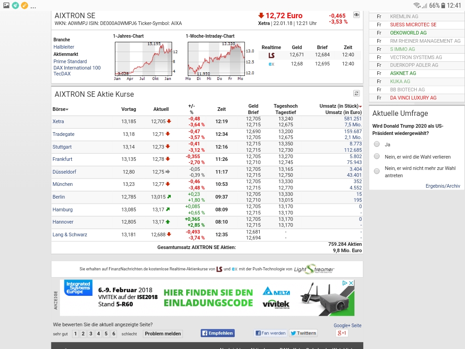Screen dimensions: 465x349
Task: Tap the orange notification icon in status bar
Action: [25, 5]
